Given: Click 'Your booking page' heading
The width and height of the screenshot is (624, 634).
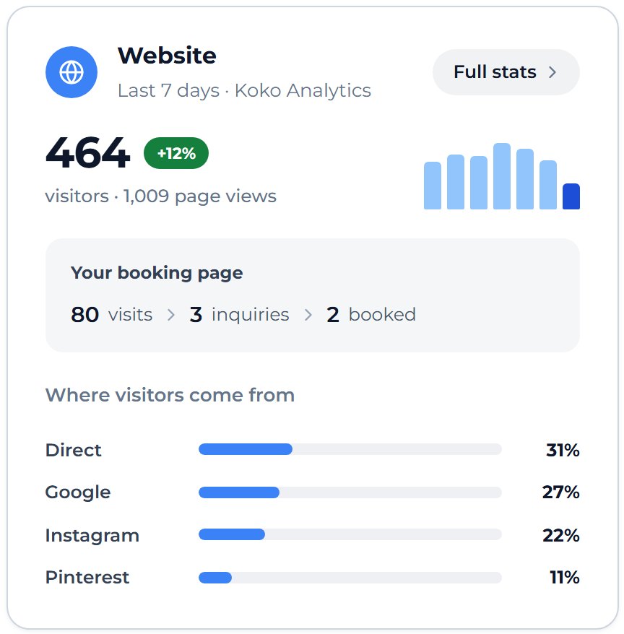Looking at the screenshot, I should [x=157, y=273].
